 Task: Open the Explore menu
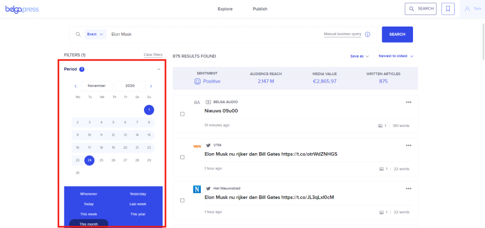(x=225, y=9)
